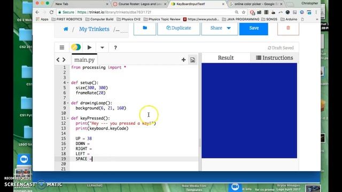Open the Chrome three-dot menu
This screenshot has width=342, height=192.
(x=316, y=12)
